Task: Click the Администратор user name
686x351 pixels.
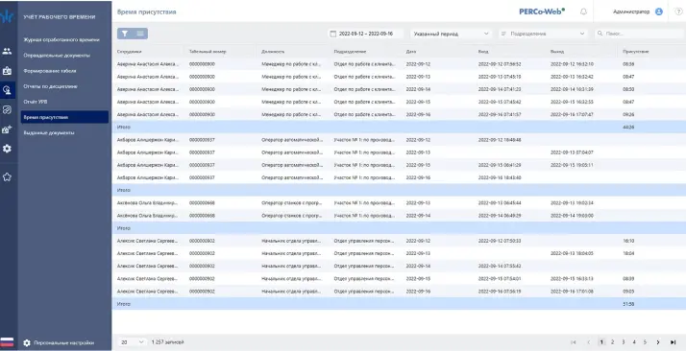Action: click(631, 12)
